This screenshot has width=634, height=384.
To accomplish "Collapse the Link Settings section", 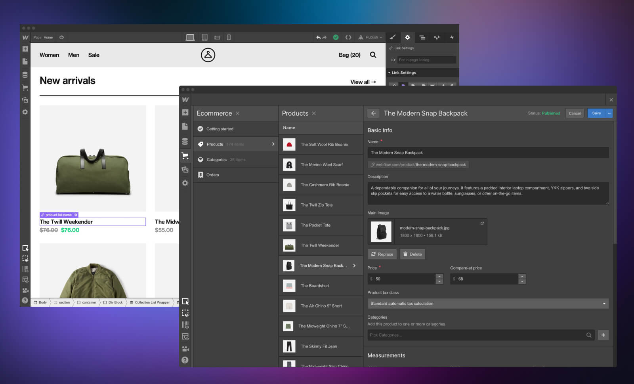I will tap(422, 73).
